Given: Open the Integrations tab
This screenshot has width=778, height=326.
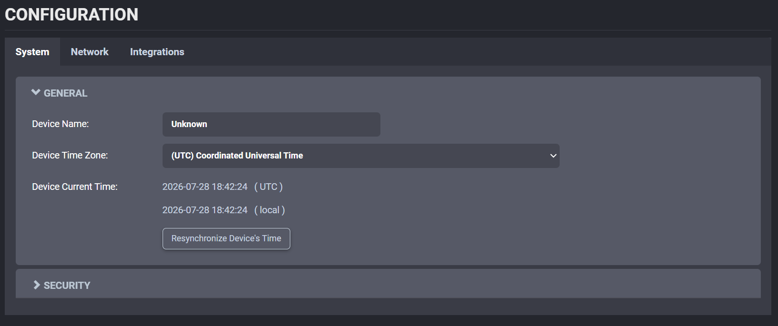Looking at the screenshot, I should tap(157, 52).
